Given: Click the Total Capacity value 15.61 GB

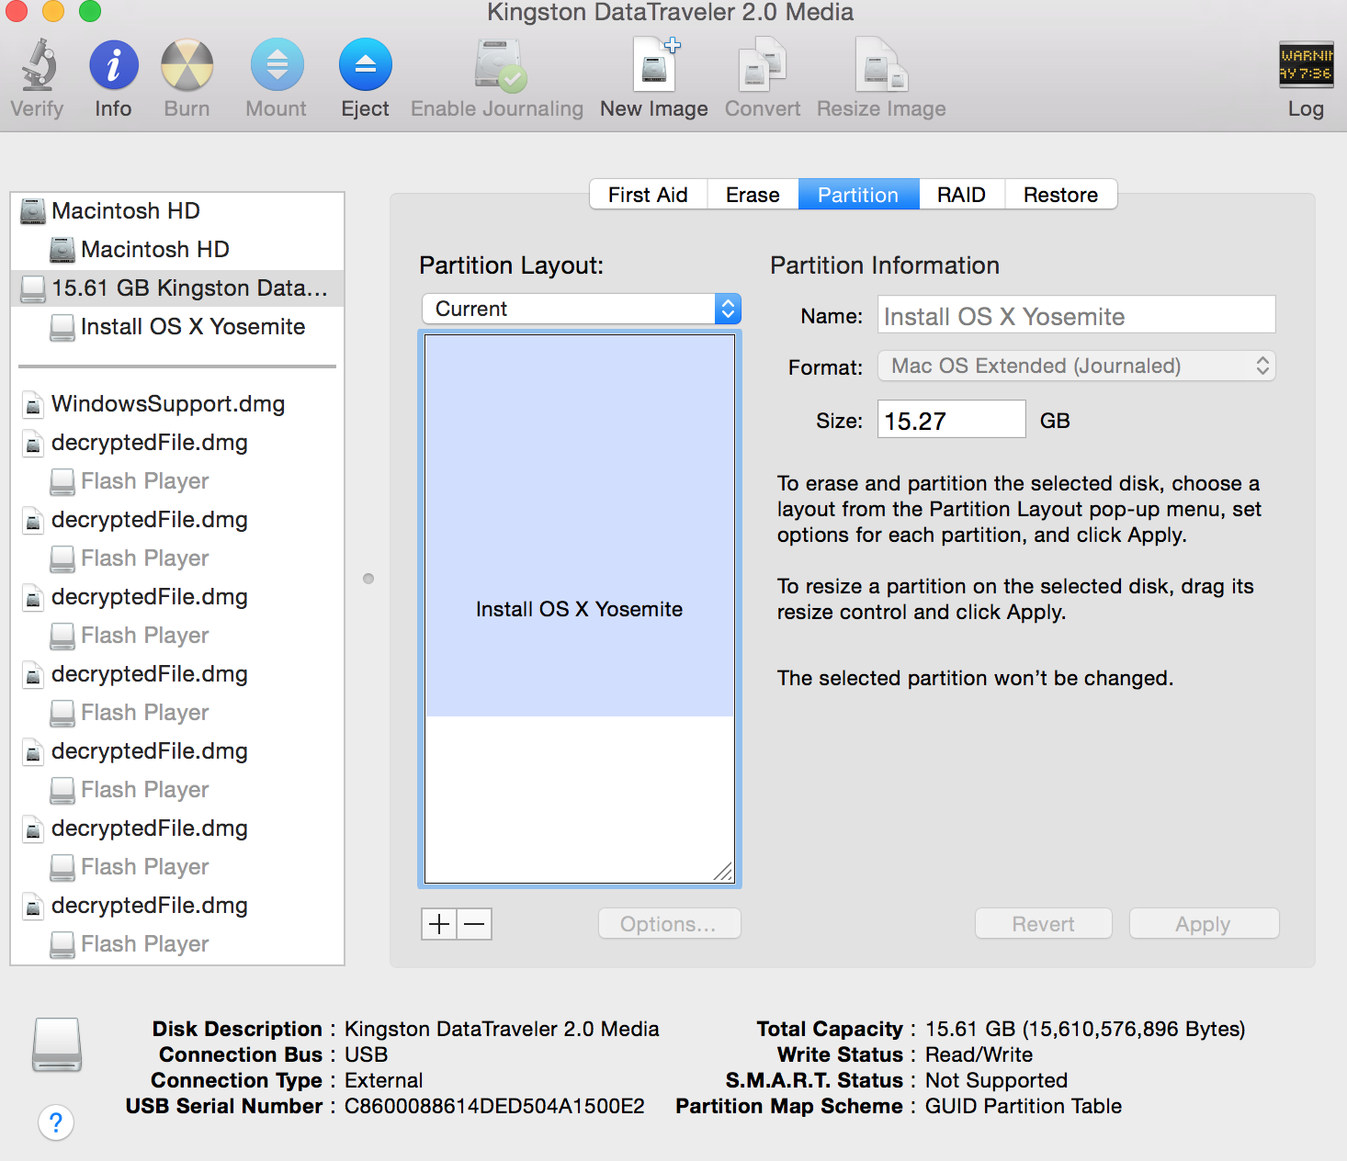Looking at the screenshot, I should 1085,1029.
